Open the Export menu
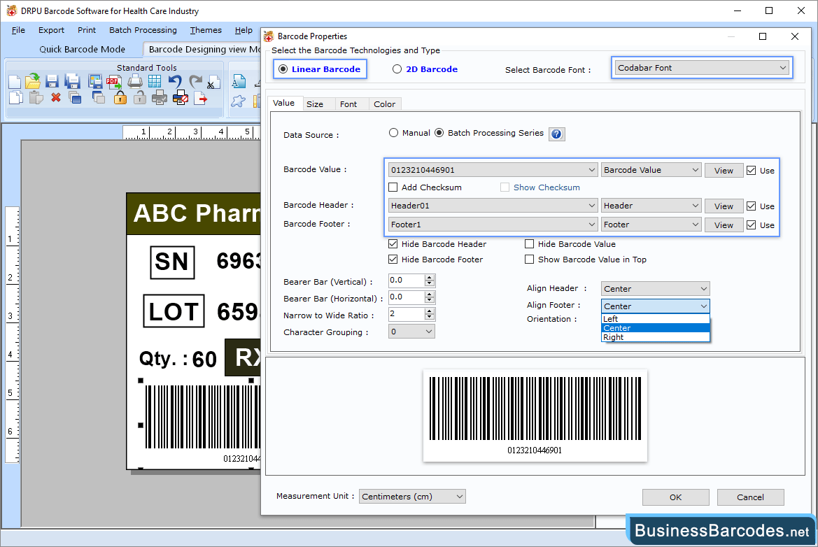Image resolution: width=818 pixels, height=547 pixels. pos(51,30)
